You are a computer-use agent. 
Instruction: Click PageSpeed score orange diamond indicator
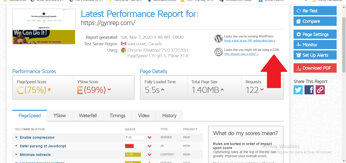tap(49, 89)
